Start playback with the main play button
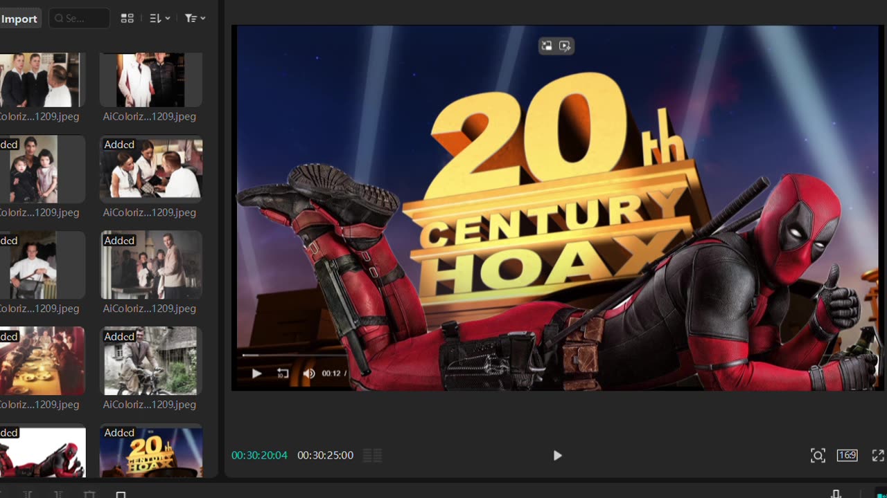The image size is (887, 498). [x=557, y=455]
